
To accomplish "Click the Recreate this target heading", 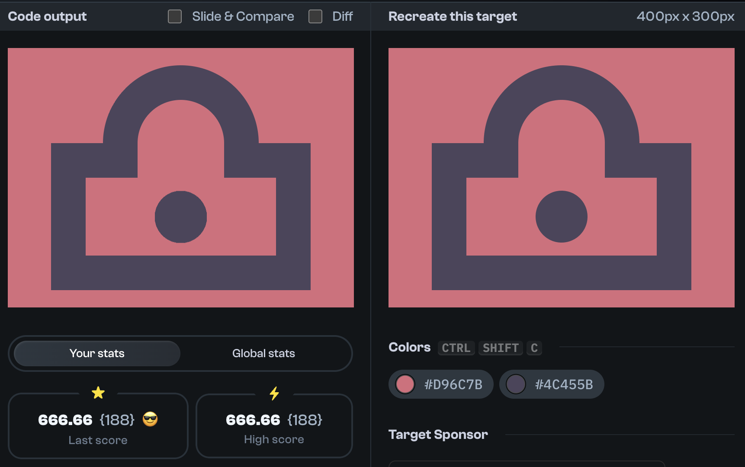I will pos(453,16).
